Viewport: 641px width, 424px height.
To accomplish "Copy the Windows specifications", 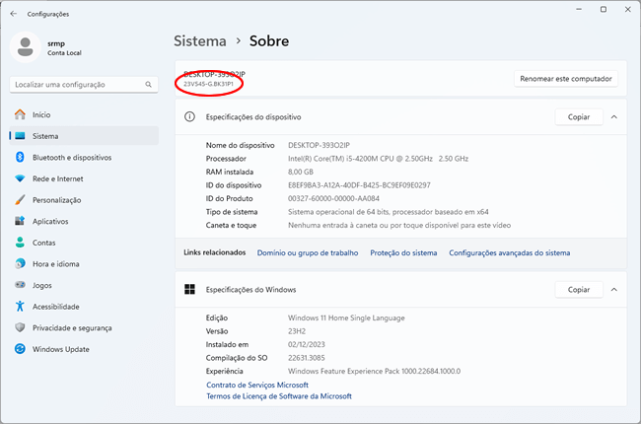I will pos(579,290).
